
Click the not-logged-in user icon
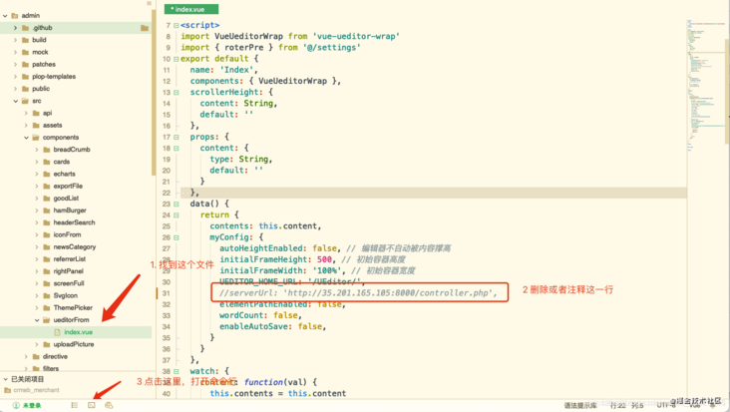[x=16, y=405]
